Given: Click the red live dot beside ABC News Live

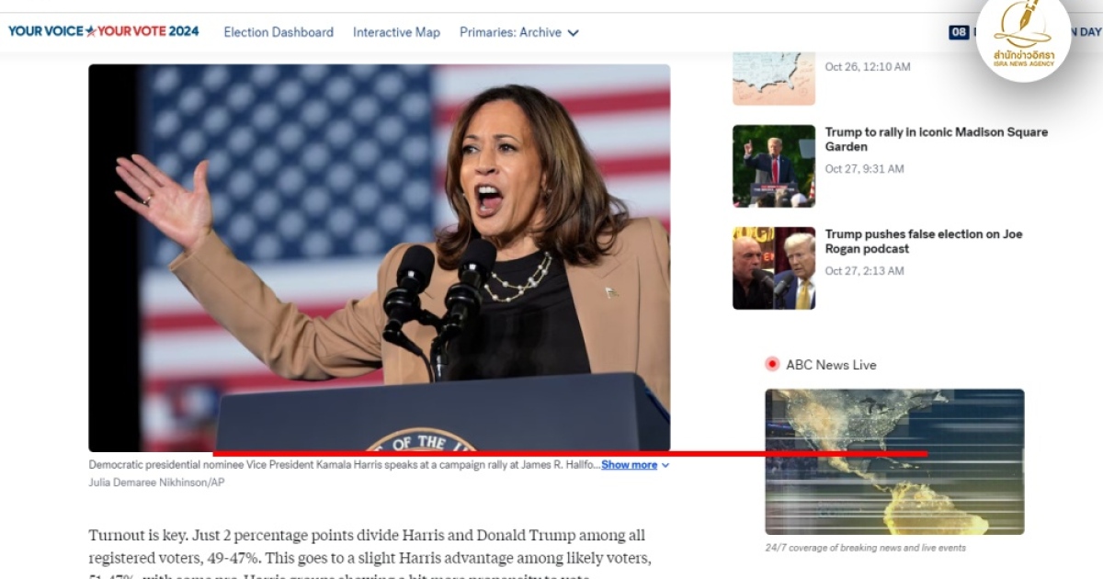Looking at the screenshot, I should coord(772,364).
